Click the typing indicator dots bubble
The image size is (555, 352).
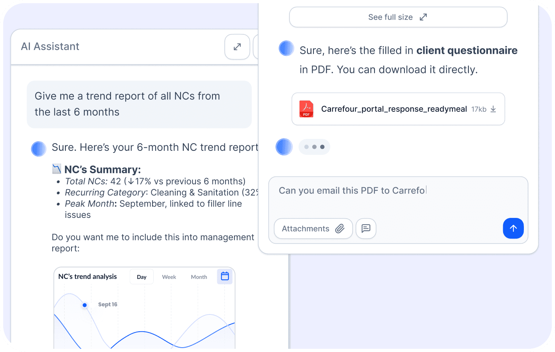(314, 147)
